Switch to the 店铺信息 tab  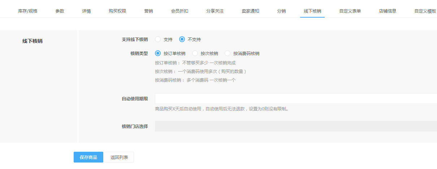tap(388, 11)
